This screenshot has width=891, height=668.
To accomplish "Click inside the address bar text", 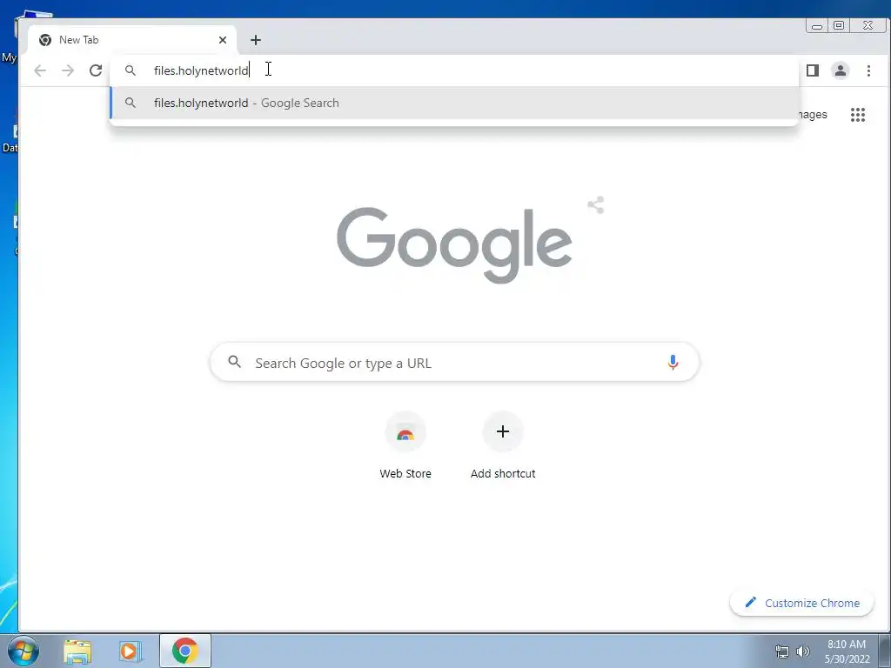I will 201,70.
